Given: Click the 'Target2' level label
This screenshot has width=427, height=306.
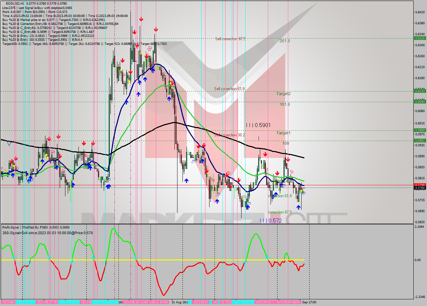Looking at the screenshot, I should tap(283, 94).
